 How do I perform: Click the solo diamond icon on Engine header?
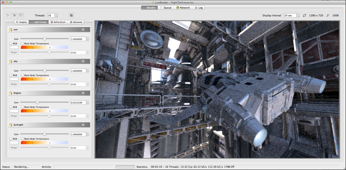point(78,93)
